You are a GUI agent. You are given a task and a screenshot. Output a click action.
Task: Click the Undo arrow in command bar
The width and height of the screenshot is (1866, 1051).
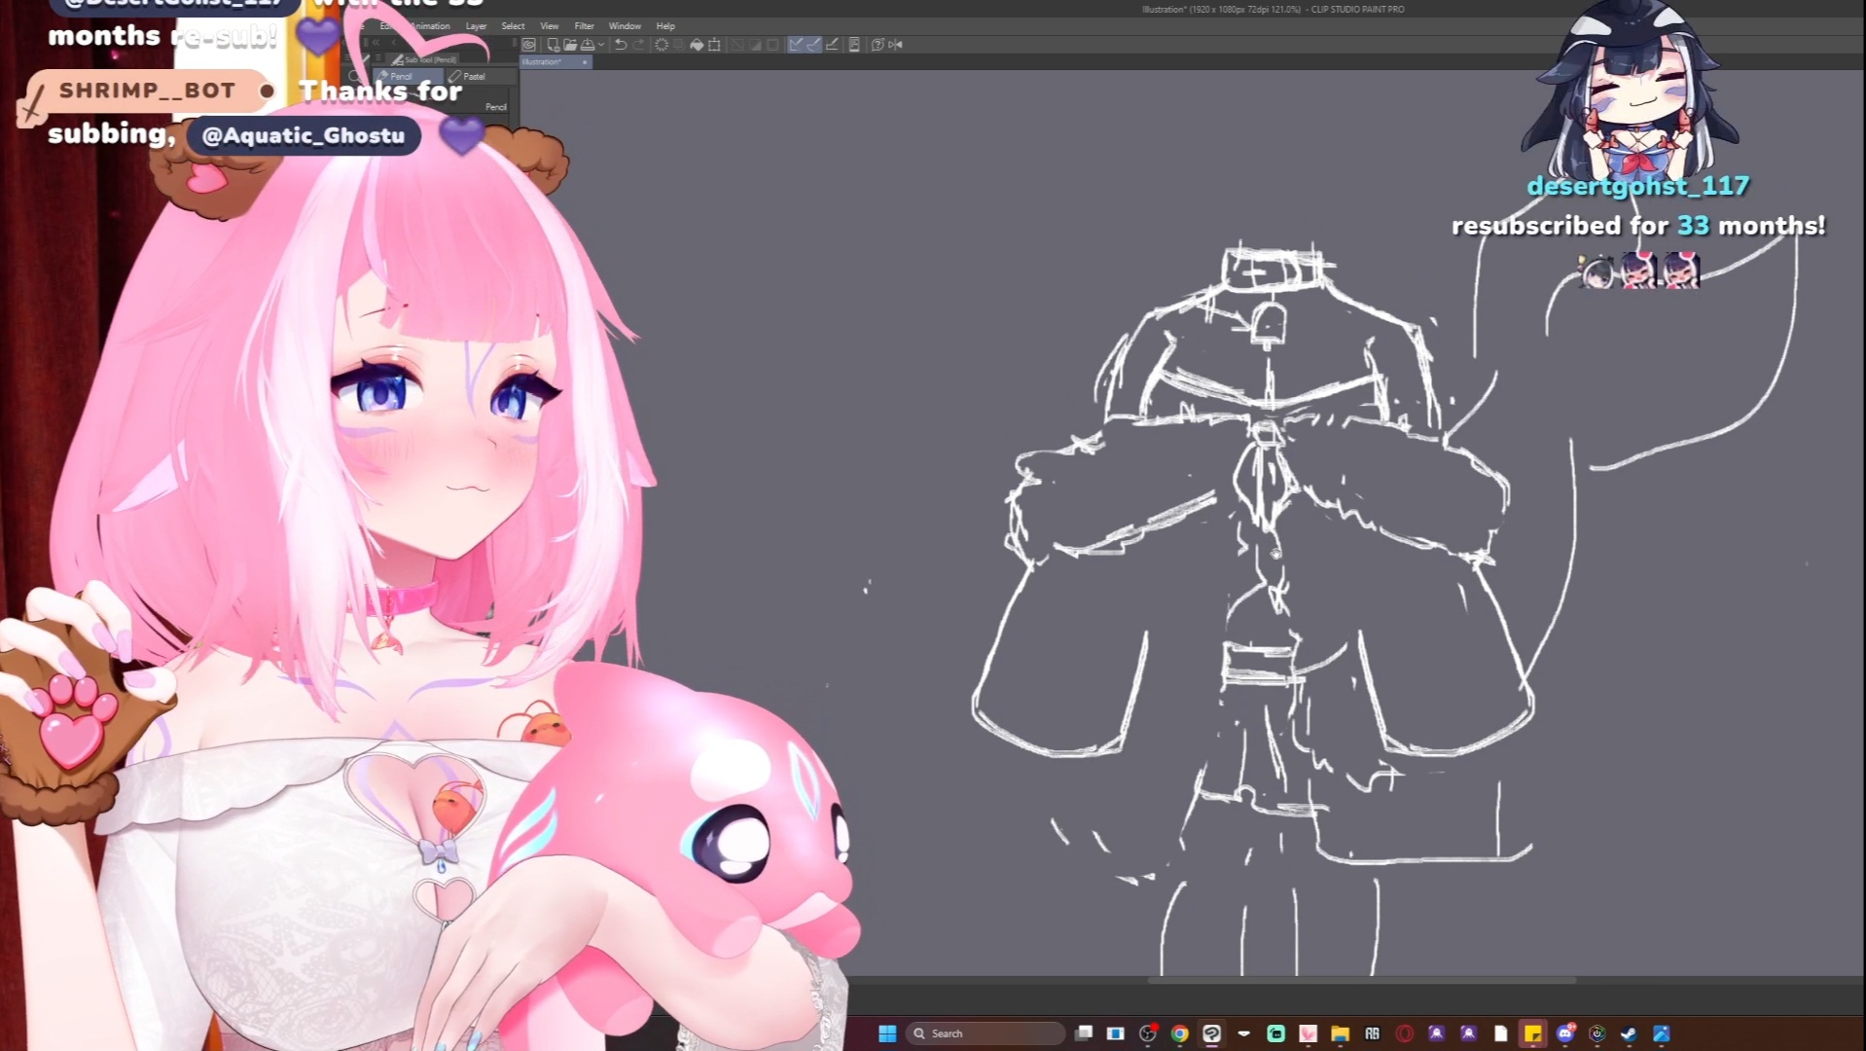coord(620,45)
